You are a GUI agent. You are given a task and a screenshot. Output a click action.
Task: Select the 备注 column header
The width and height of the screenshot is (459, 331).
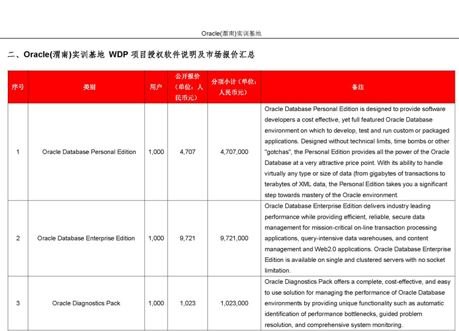pyautogui.click(x=358, y=87)
